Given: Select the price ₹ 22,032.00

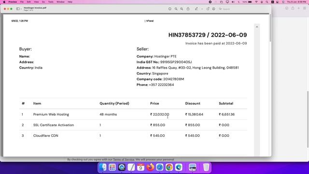Looking at the screenshot, I should (x=160, y=115).
